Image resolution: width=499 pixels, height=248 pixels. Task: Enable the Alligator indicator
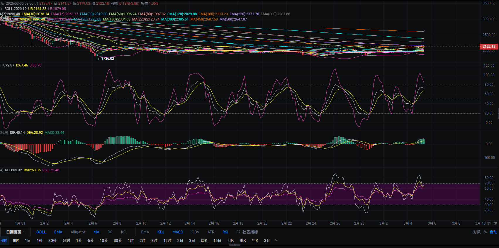pyautogui.click(x=78, y=232)
